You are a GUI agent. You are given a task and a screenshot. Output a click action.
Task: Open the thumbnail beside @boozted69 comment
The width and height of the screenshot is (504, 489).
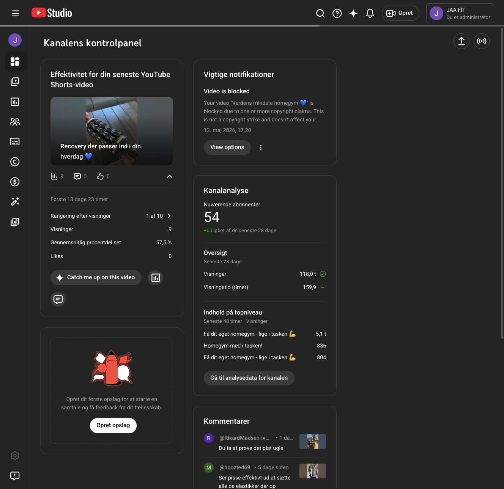(313, 471)
